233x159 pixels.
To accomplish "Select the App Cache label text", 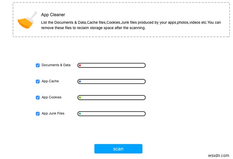I will coord(50,81).
